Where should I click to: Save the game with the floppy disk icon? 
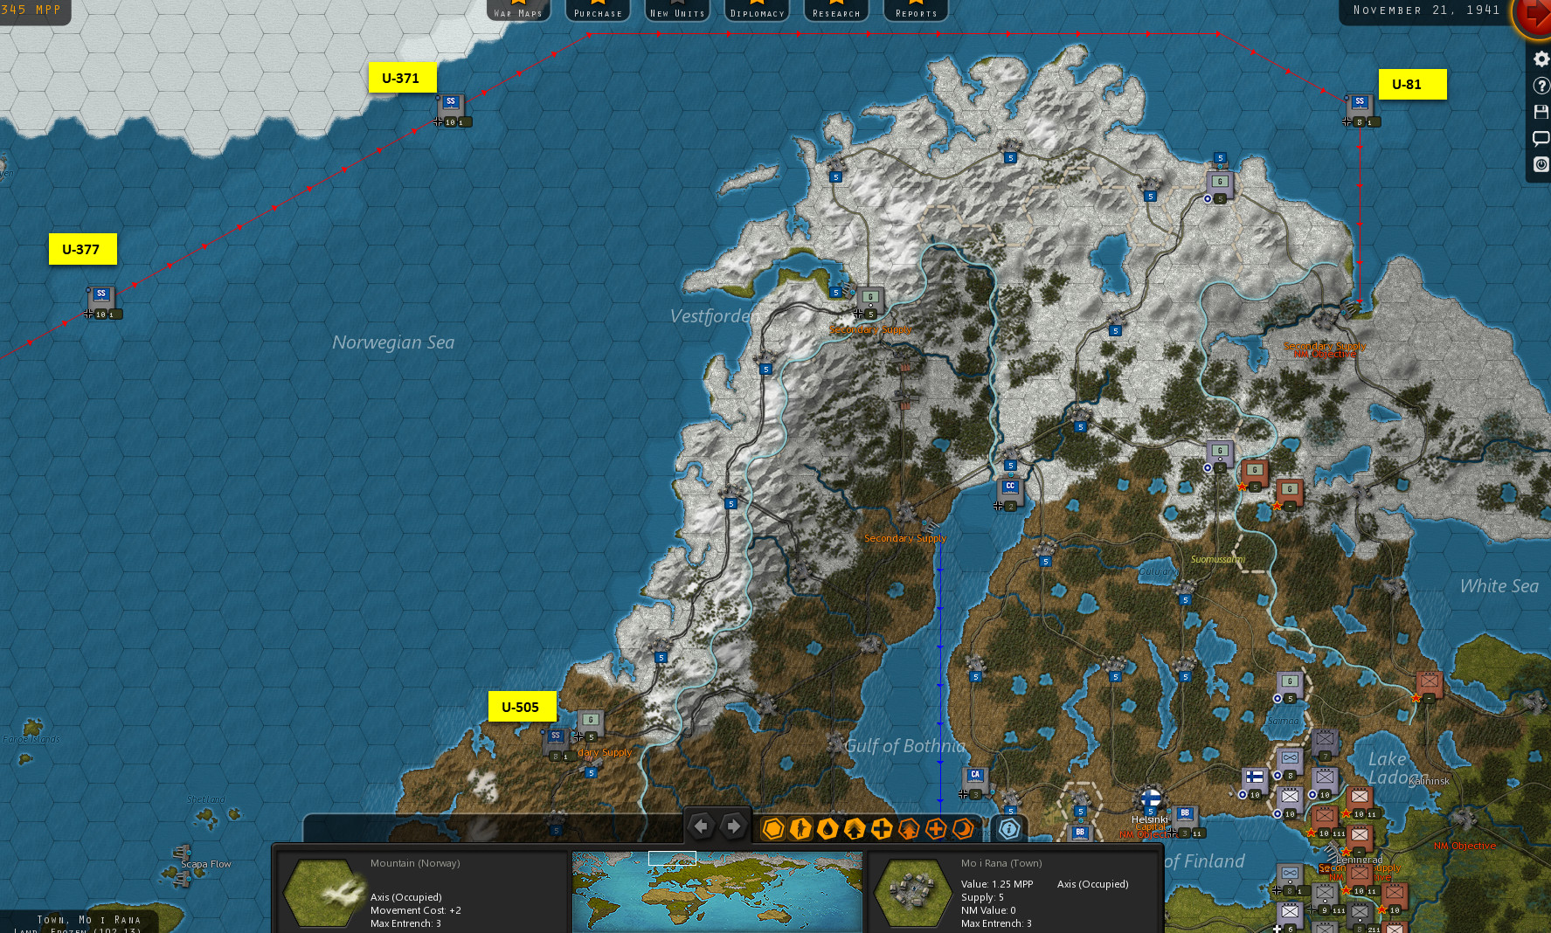[1541, 112]
